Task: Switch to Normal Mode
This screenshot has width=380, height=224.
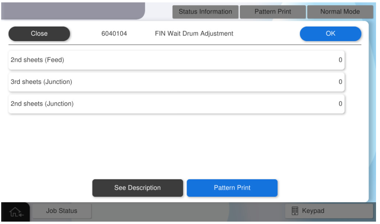Action: [x=340, y=12]
